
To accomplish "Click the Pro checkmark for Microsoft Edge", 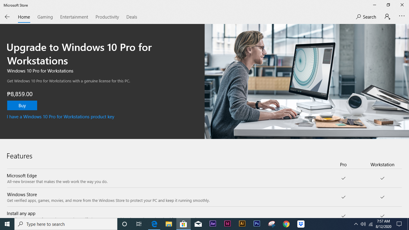I will click(343, 178).
